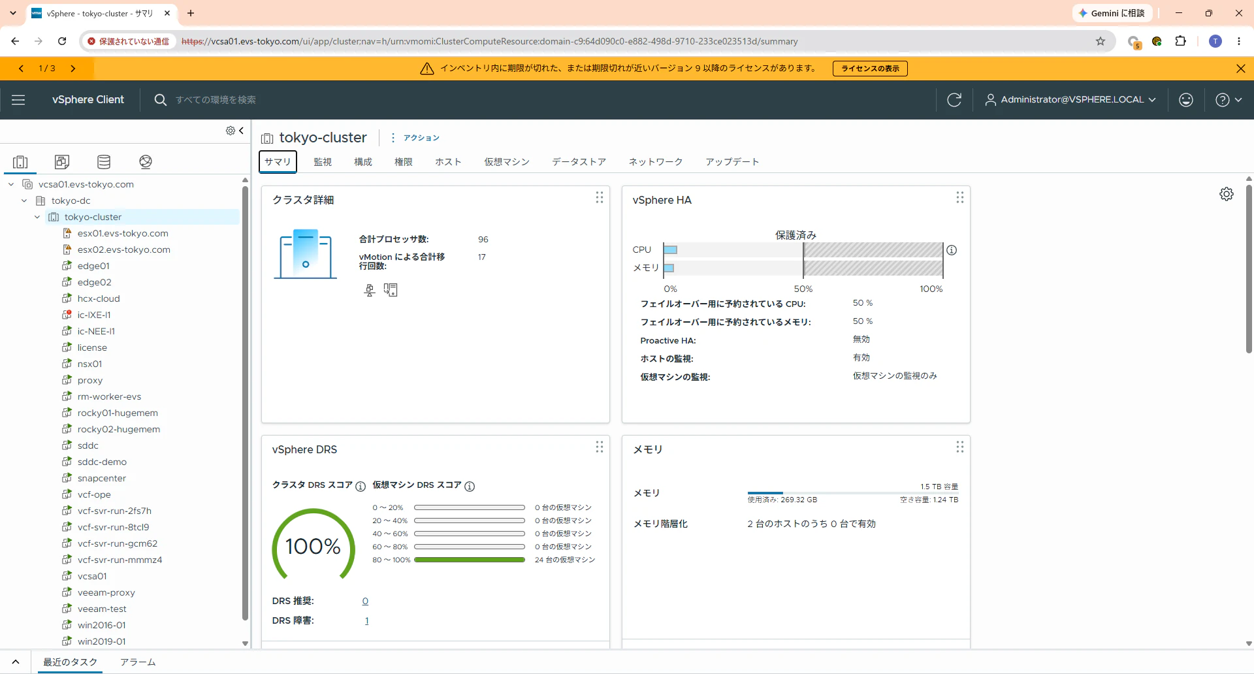1254x674 pixels.
Task: Switch to the 構成 tab
Action: 363,162
